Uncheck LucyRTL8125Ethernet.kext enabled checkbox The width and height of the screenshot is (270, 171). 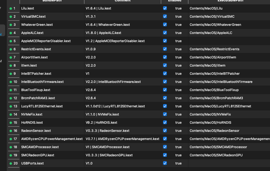click(x=165, y=106)
